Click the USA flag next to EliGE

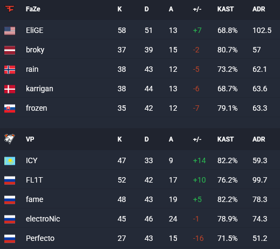[10, 31]
